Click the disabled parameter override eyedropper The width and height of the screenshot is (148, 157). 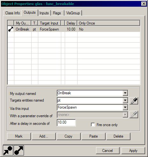(134, 114)
